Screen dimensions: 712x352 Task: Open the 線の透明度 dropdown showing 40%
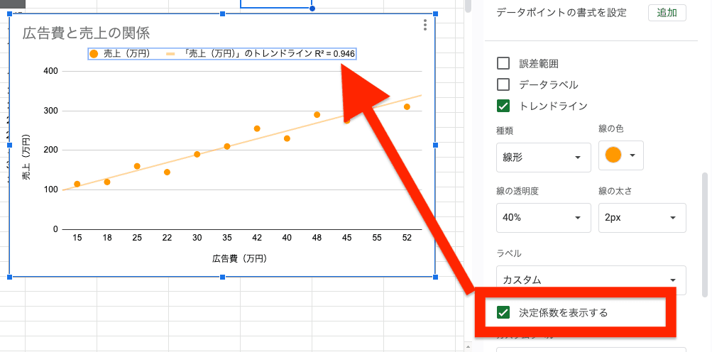pos(543,218)
